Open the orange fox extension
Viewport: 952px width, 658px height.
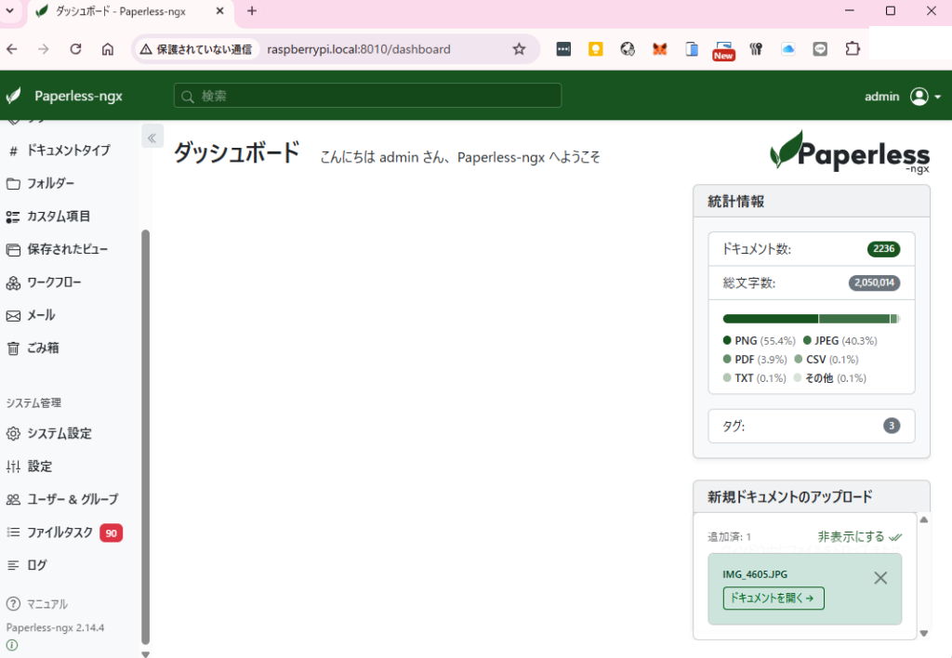click(x=660, y=49)
